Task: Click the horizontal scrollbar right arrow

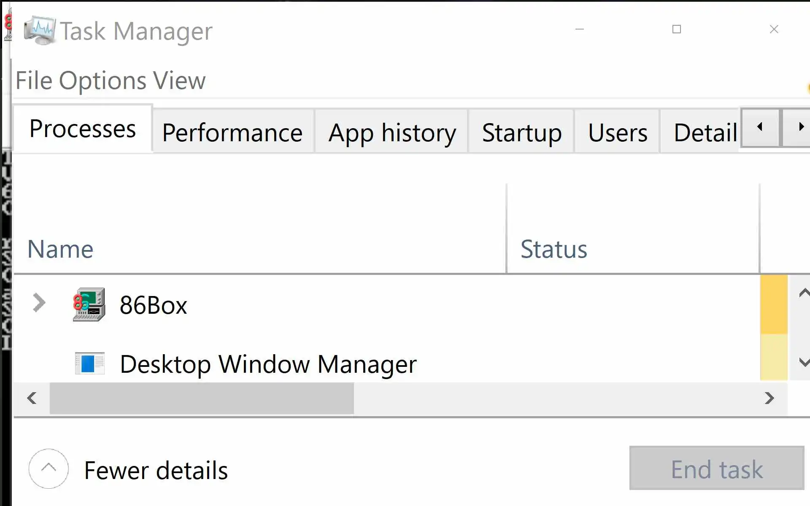Action: [x=769, y=398]
